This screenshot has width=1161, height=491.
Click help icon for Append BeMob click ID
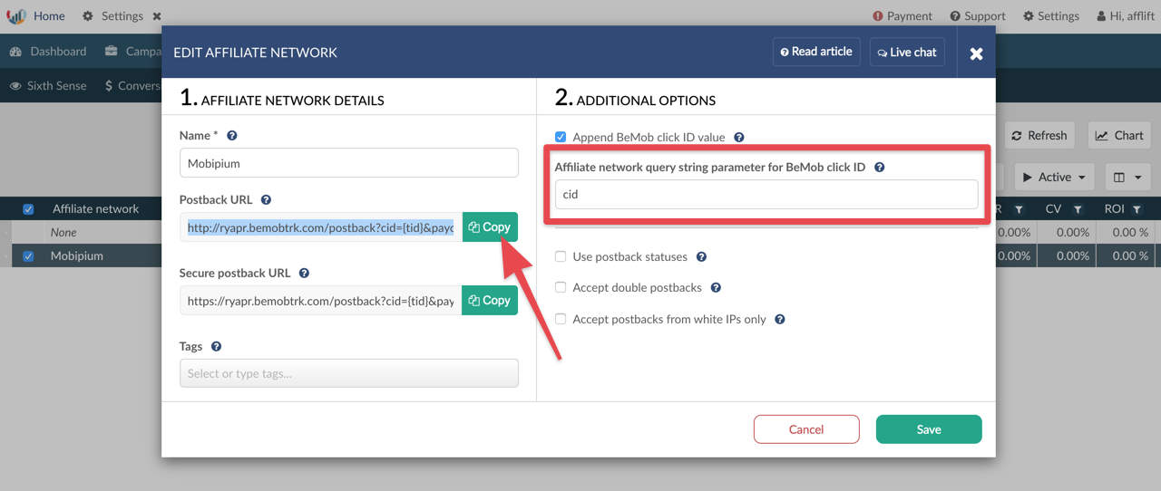point(739,138)
